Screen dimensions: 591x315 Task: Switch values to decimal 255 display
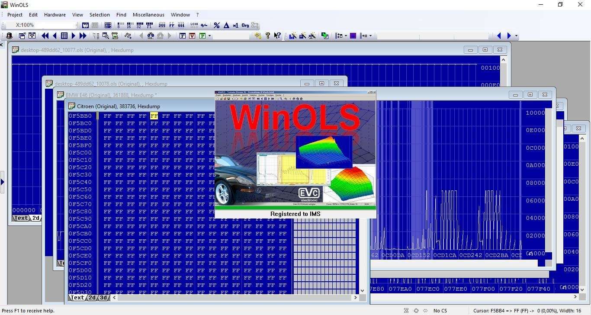pos(162,26)
